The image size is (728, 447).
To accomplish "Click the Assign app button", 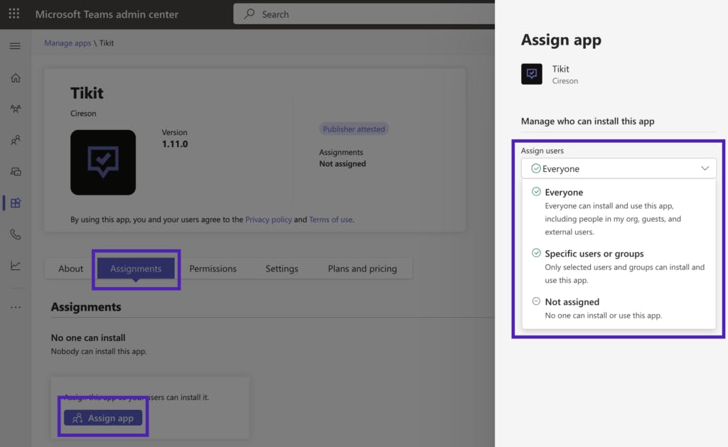I will click(x=103, y=419).
